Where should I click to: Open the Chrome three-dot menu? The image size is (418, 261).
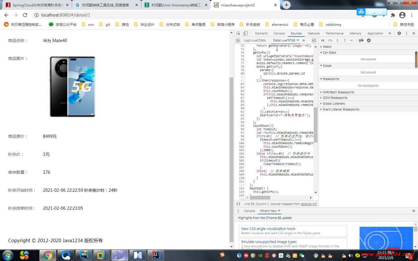pyautogui.click(x=412, y=15)
